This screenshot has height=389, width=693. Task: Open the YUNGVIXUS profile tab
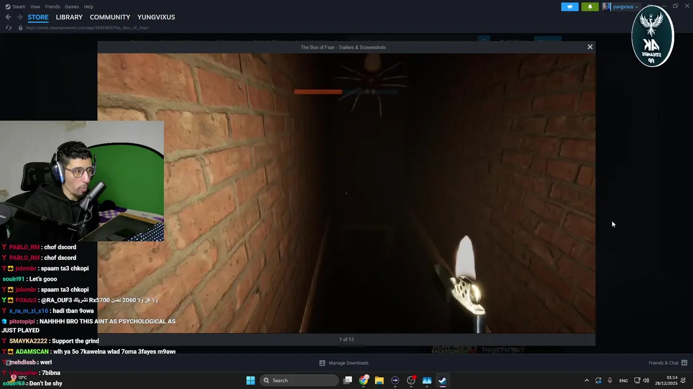(x=156, y=17)
